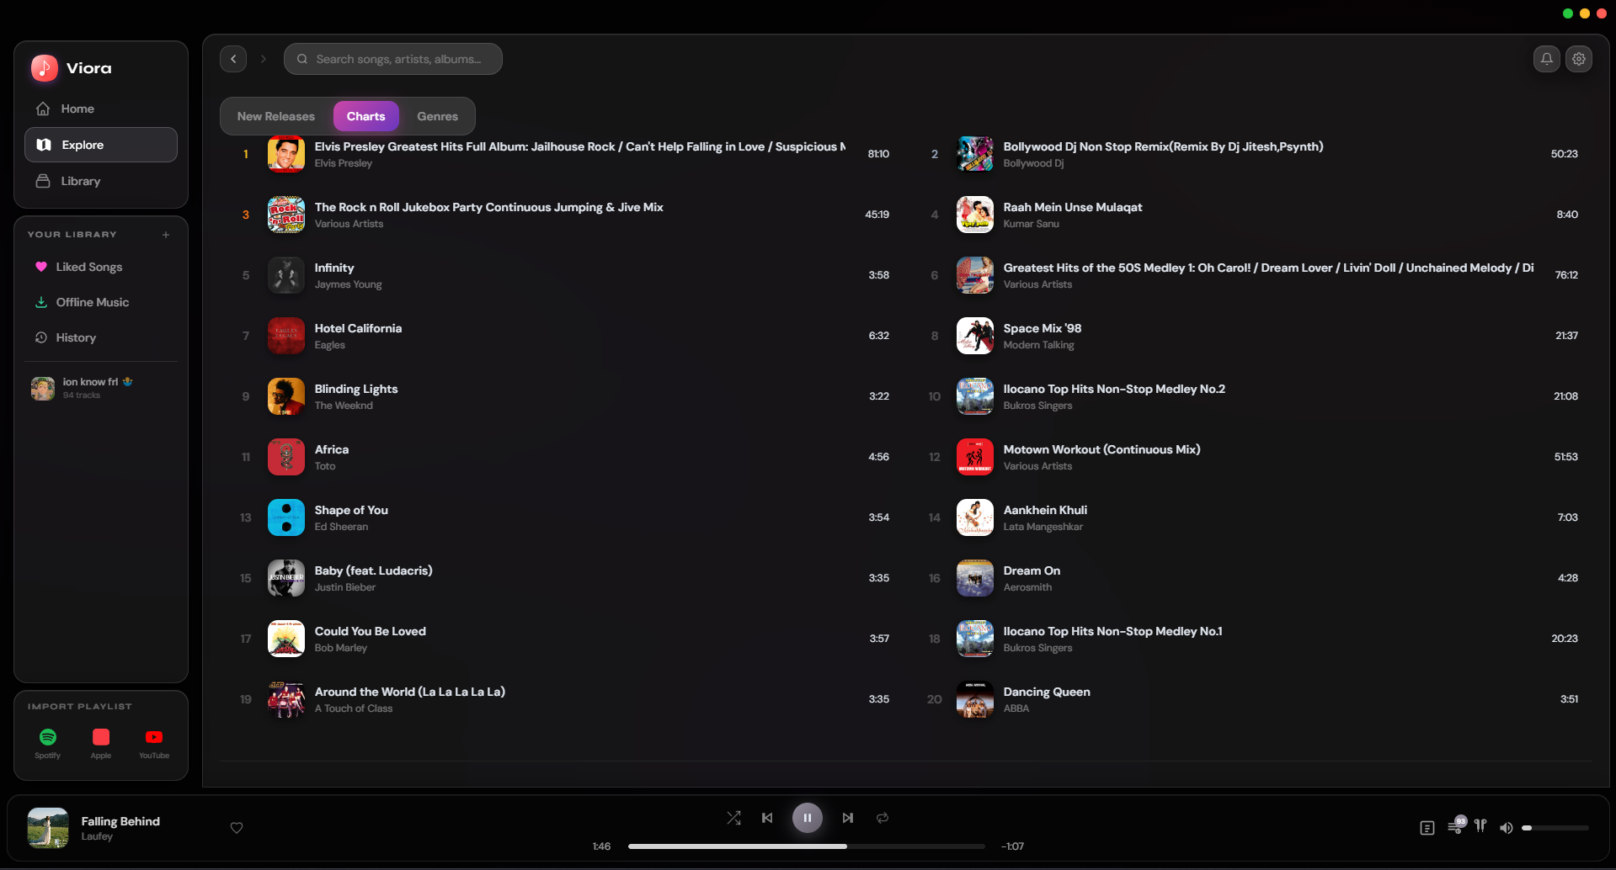Open the settings gear

(x=1580, y=59)
